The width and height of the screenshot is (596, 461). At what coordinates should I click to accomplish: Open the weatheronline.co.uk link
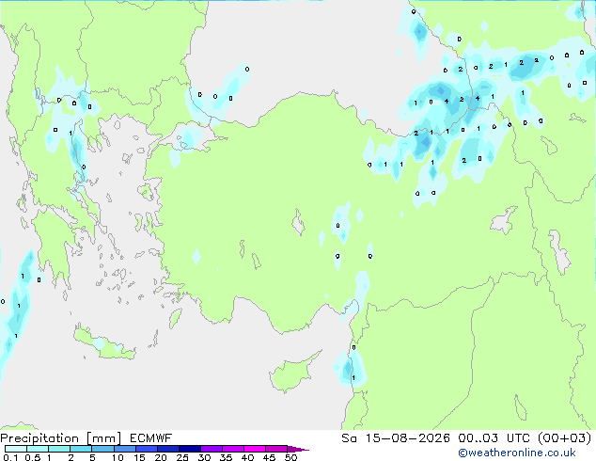[x=517, y=453]
